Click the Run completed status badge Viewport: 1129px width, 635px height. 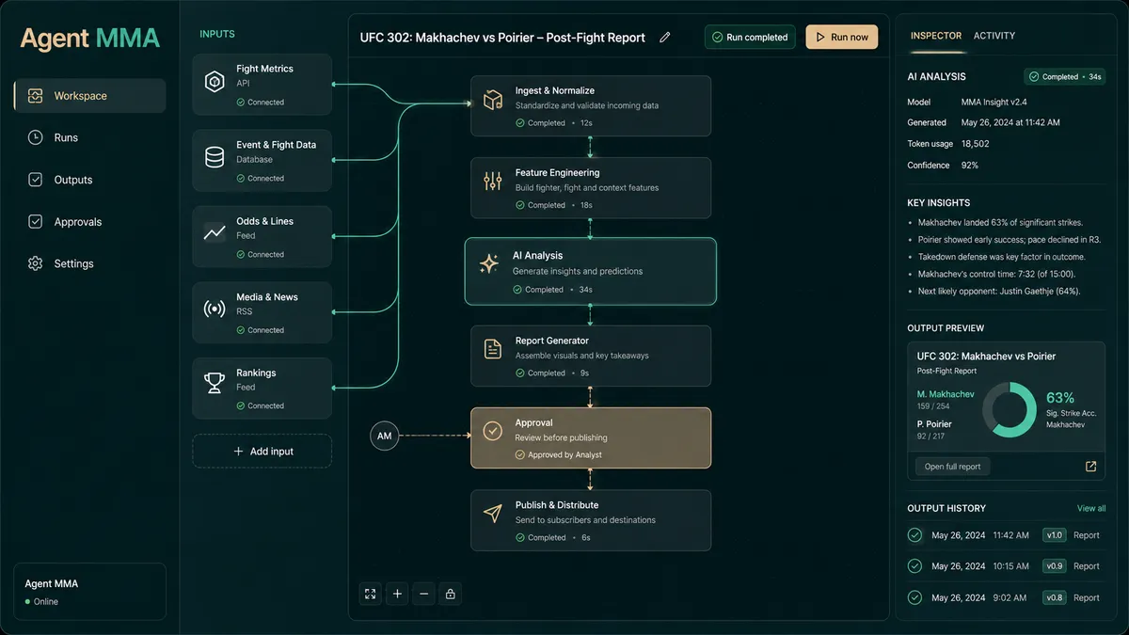click(749, 38)
